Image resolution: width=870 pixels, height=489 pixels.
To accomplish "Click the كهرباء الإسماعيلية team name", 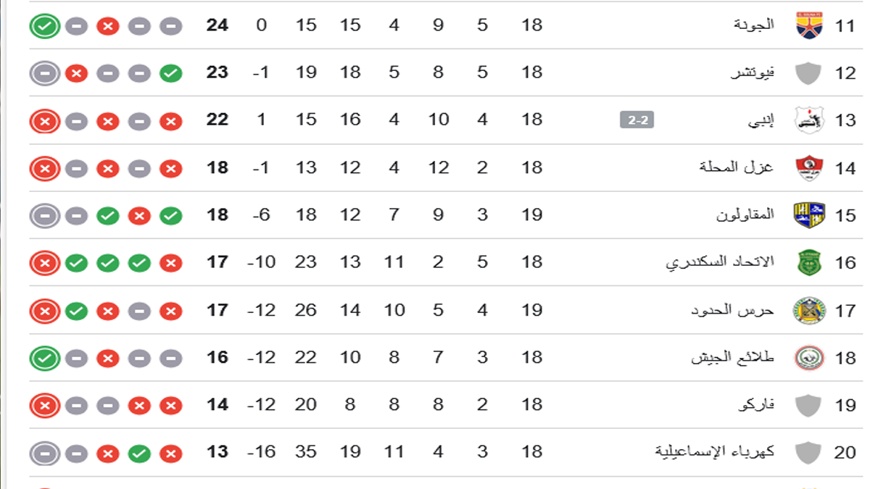I will tap(715, 452).
